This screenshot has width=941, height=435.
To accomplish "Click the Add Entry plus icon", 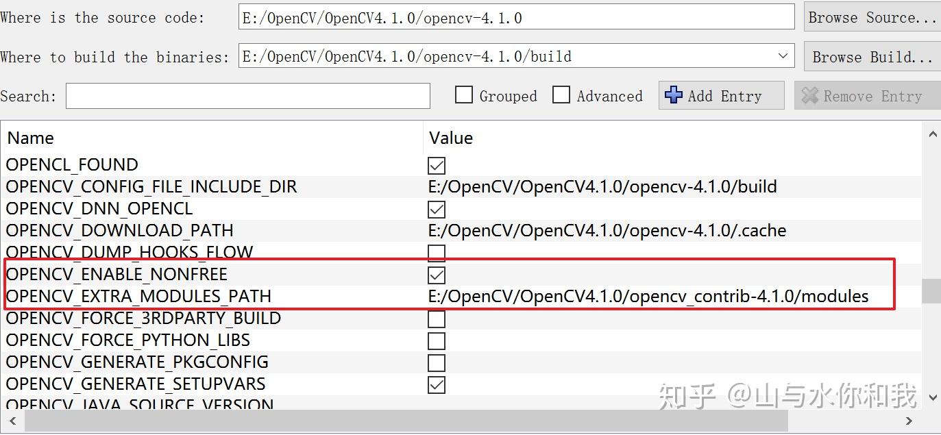I will [673, 95].
